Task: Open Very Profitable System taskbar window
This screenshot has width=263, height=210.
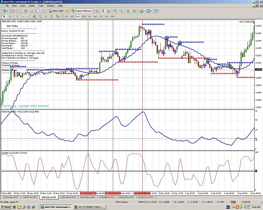Action: 90,207
